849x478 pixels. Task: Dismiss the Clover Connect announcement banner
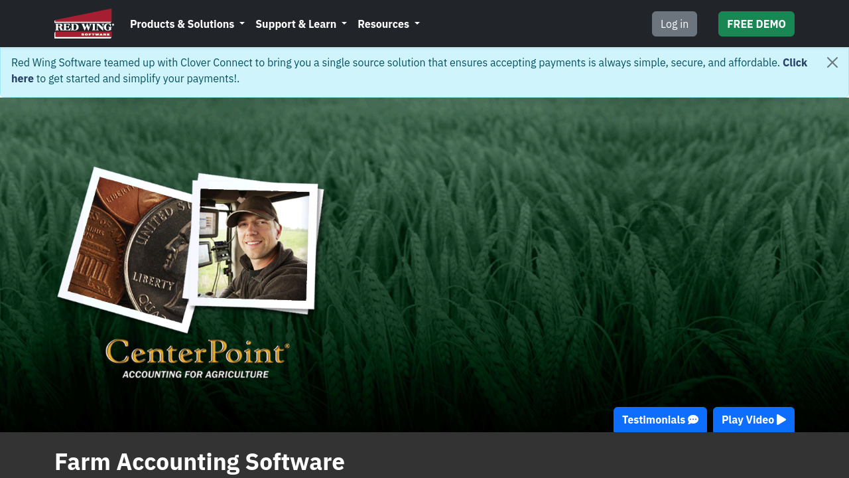click(x=832, y=62)
